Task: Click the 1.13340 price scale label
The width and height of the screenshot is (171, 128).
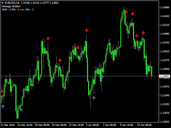Action: coord(165,95)
